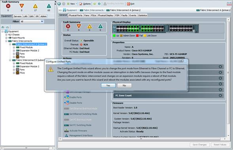The image size is (233, 150).
Task: Open the PSUs tab in main pane
Action: 93,15
